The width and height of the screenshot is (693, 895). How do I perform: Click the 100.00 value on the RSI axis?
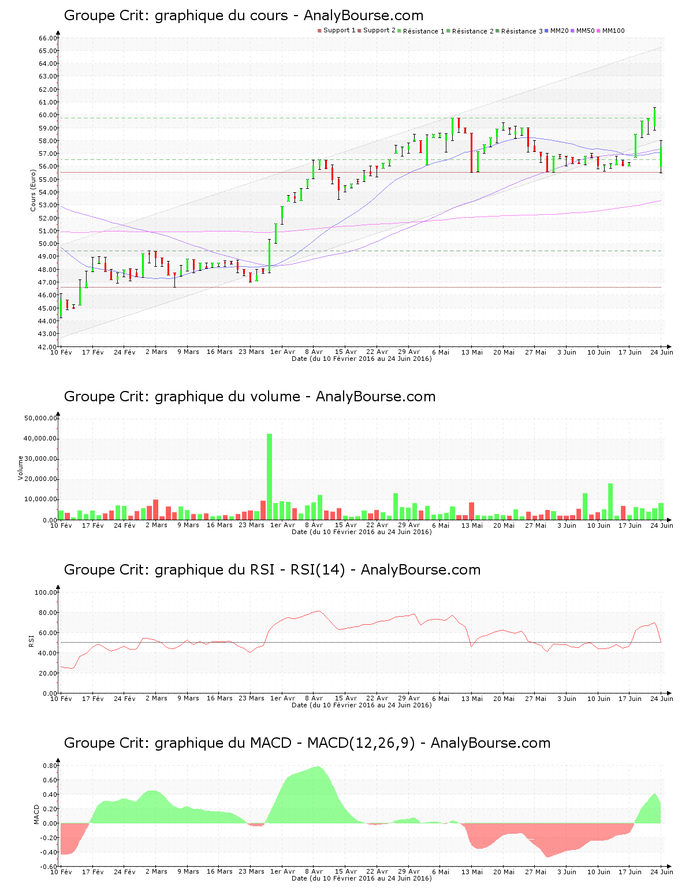coord(46,592)
